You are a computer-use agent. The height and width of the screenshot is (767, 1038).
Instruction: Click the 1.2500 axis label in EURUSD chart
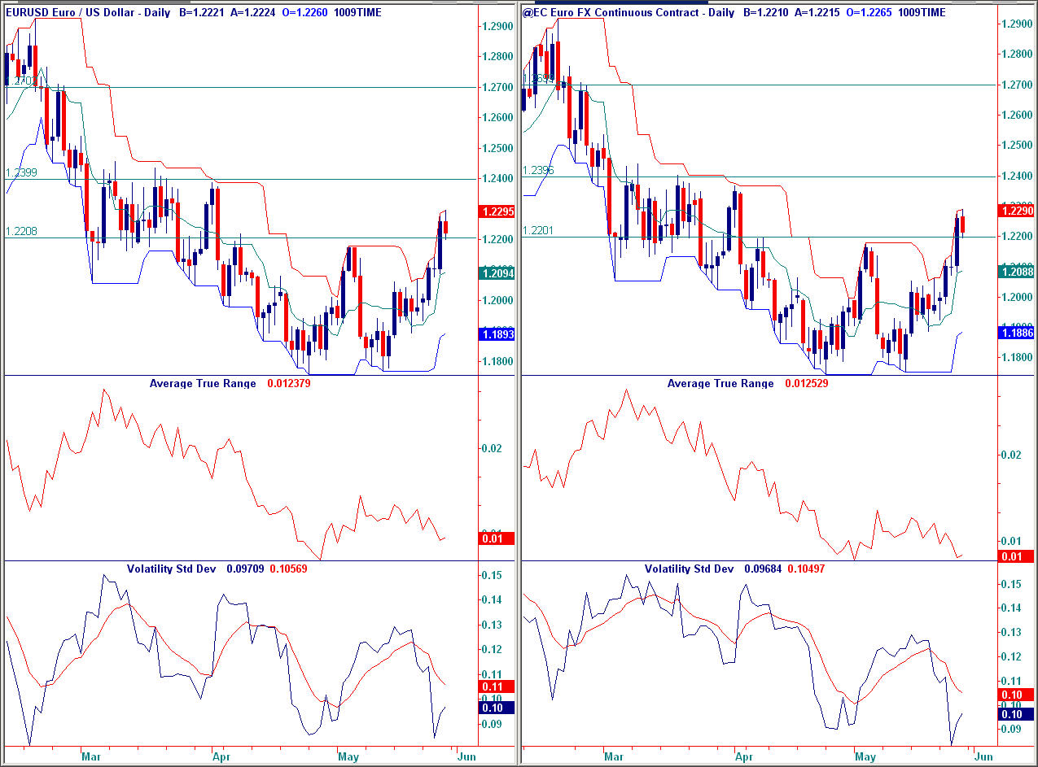(497, 148)
